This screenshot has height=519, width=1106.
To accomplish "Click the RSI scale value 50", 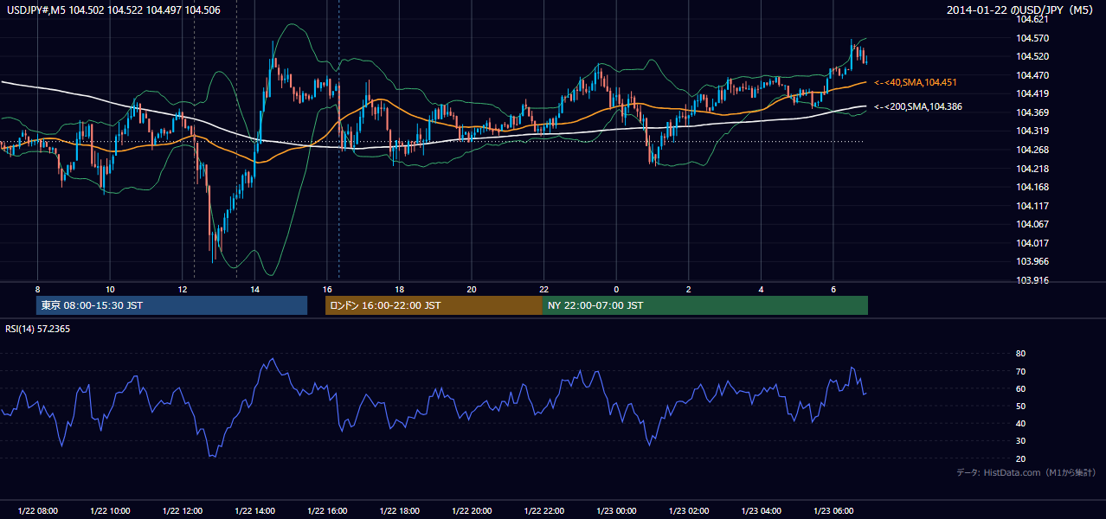I will click(1020, 406).
